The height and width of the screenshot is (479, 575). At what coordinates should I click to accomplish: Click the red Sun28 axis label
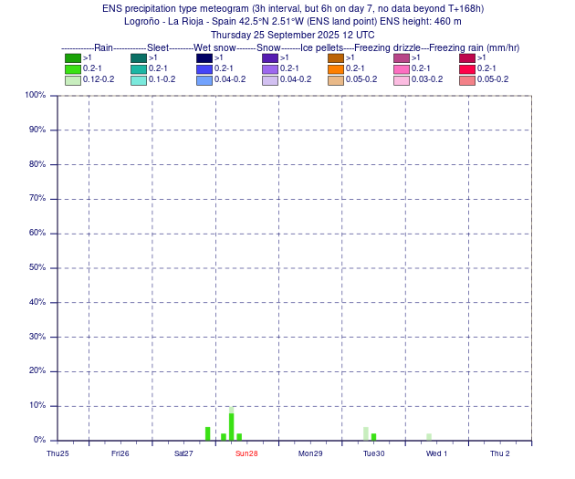click(246, 453)
